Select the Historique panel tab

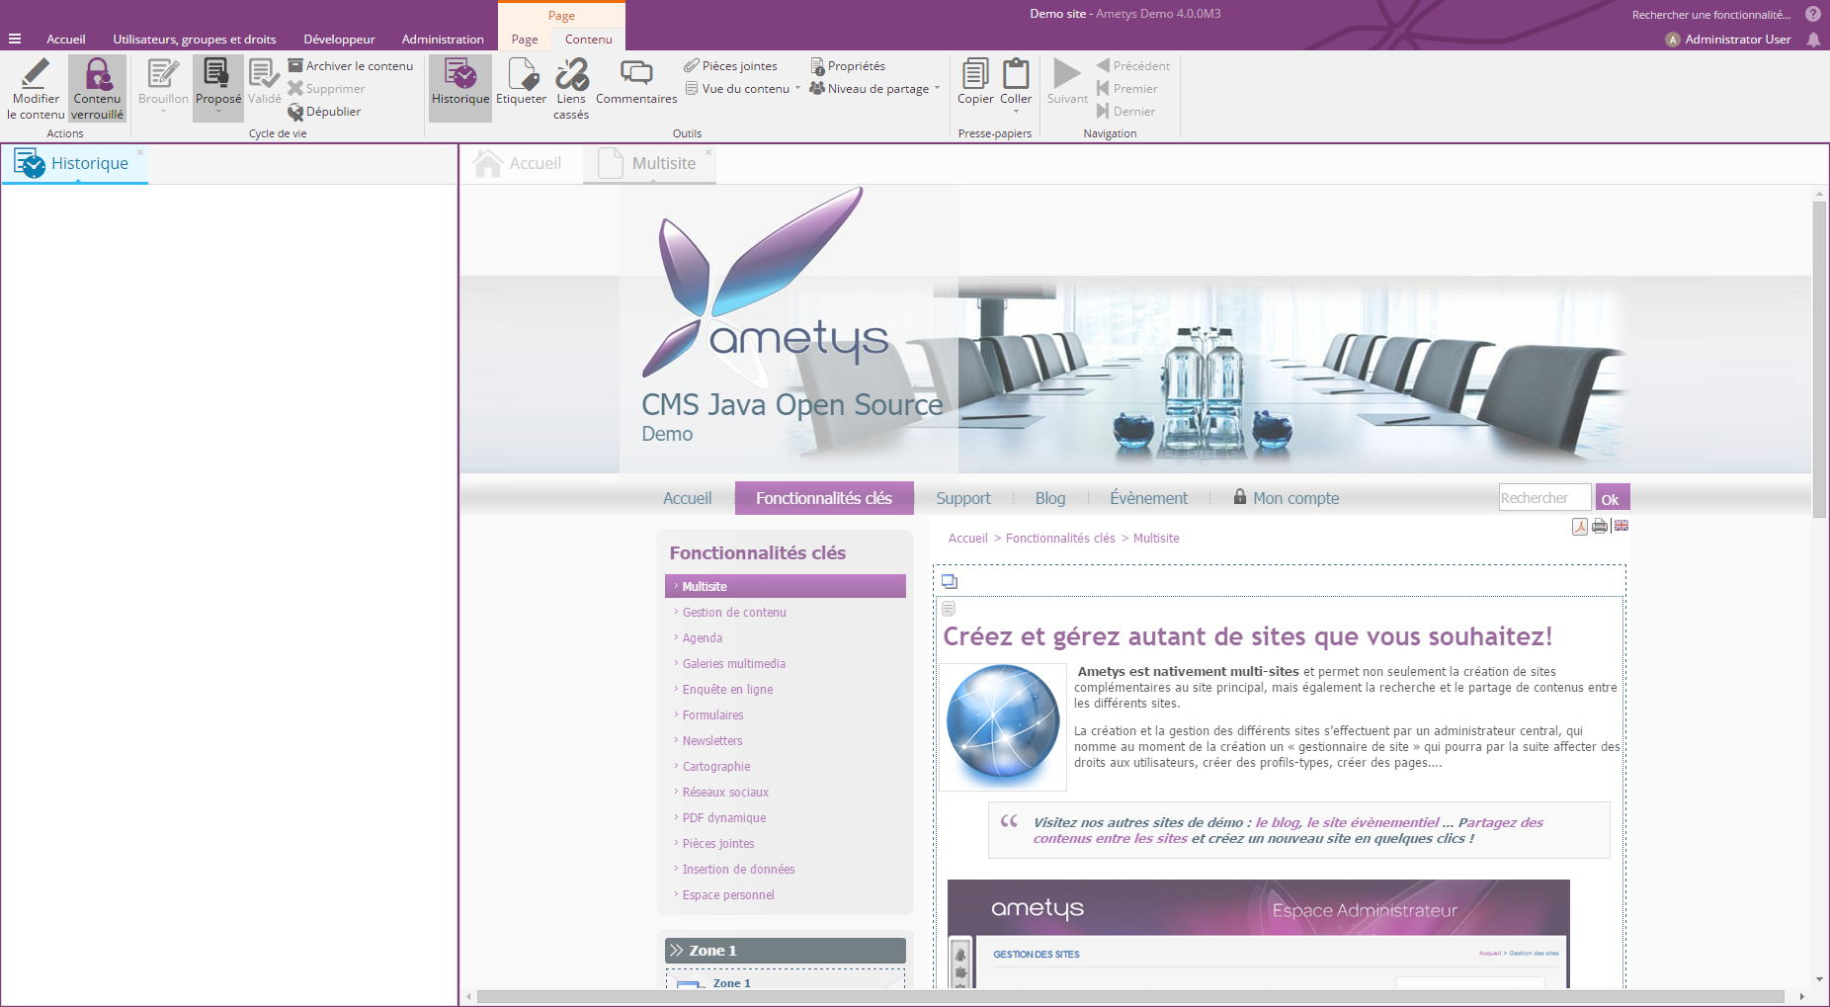pos(75,164)
